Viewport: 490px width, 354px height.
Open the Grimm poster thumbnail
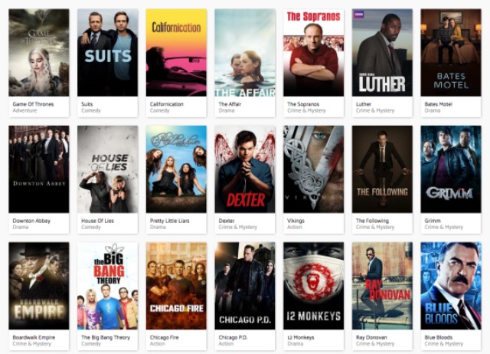point(451,169)
